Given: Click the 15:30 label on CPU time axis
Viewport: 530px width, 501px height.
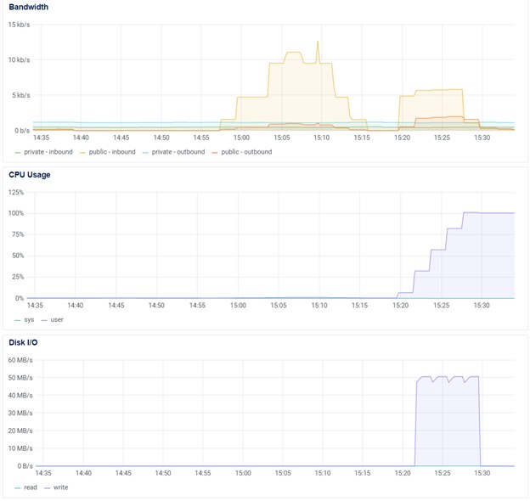Looking at the screenshot, I should click(481, 305).
